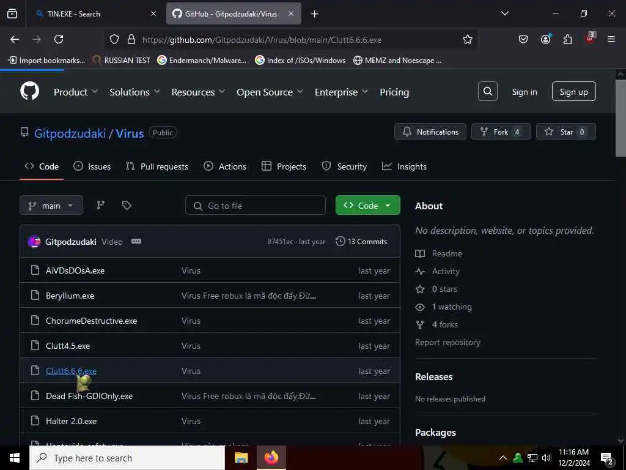Image resolution: width=626 pixels, height=470 pixels.
Task: Click the Notifications bell button
Action: point(430,132)
